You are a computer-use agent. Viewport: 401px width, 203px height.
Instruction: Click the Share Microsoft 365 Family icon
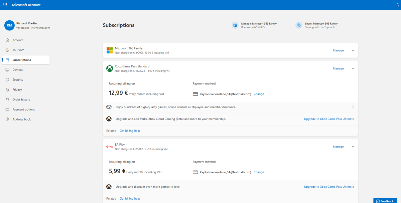pyautogui.click(x=299, y=25)
